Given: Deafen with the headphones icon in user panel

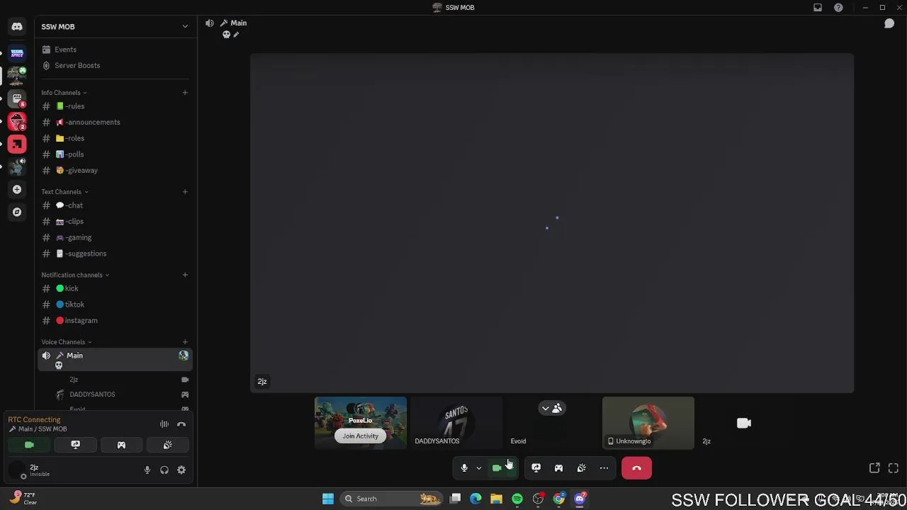Looking at the screenshot, I should tap(164, 470).
